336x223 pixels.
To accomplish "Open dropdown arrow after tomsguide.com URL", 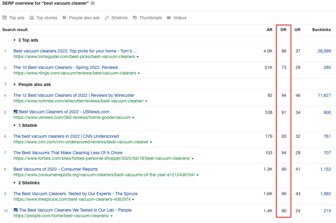I will coord(137,57).
